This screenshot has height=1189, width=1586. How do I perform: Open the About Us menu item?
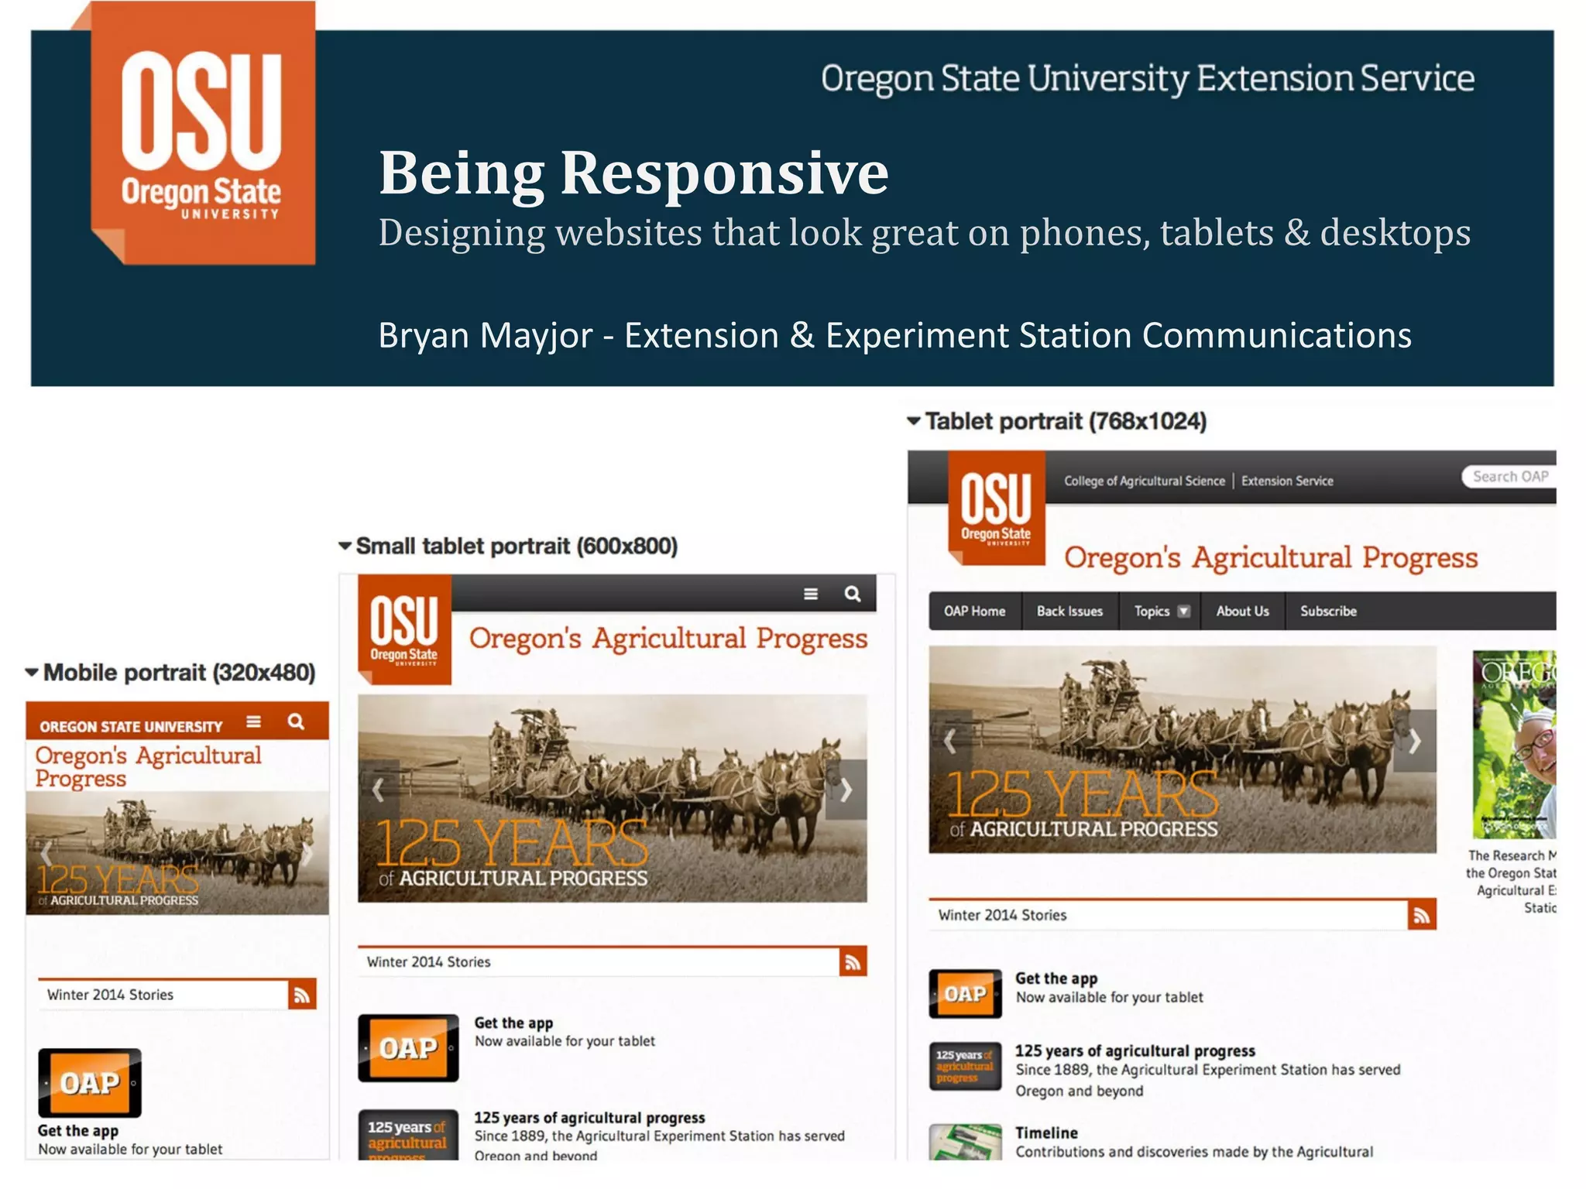click(x=1242, y=612)
